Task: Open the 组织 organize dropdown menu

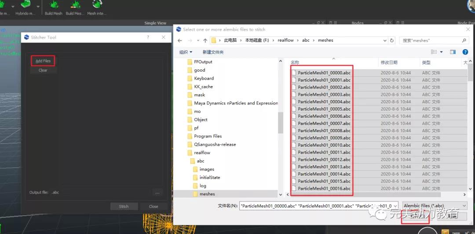Action: tap(186, 52)
